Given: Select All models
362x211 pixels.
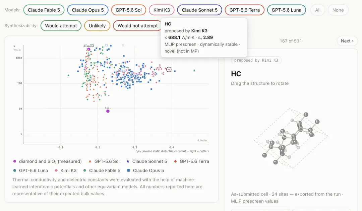Looking at the screenshot, I should pos(318,10).
